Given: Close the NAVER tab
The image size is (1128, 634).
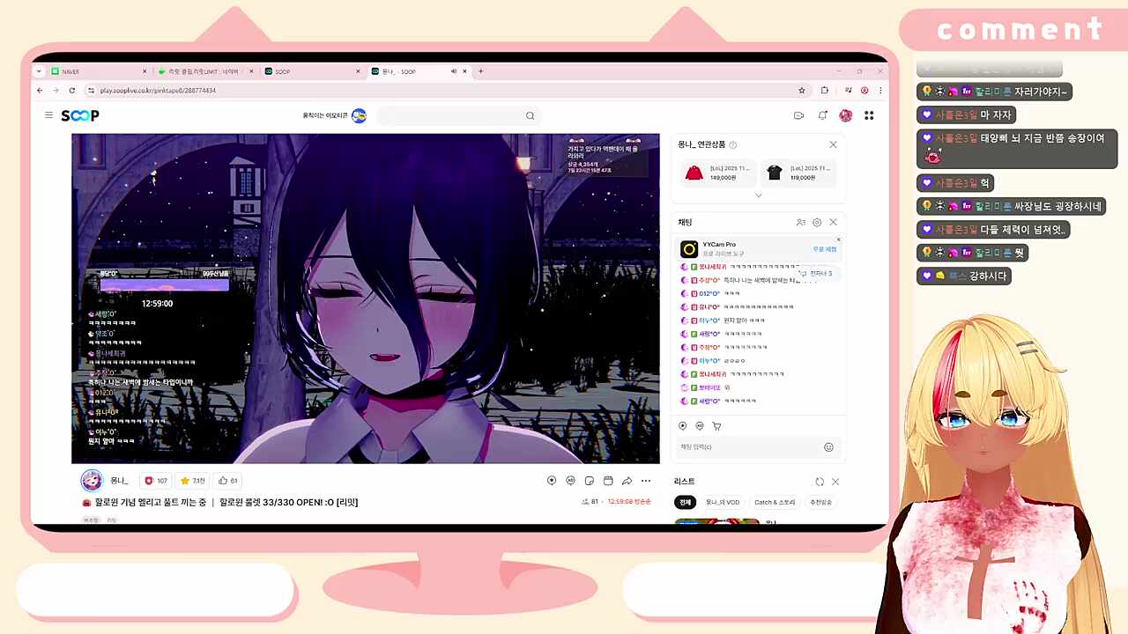Looking at the screenshot, I should pos(145,71).
